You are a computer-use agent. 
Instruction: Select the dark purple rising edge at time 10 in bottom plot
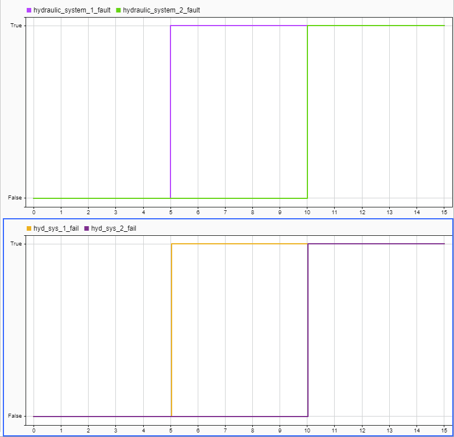pyautogui.click(x=308, y=330)
